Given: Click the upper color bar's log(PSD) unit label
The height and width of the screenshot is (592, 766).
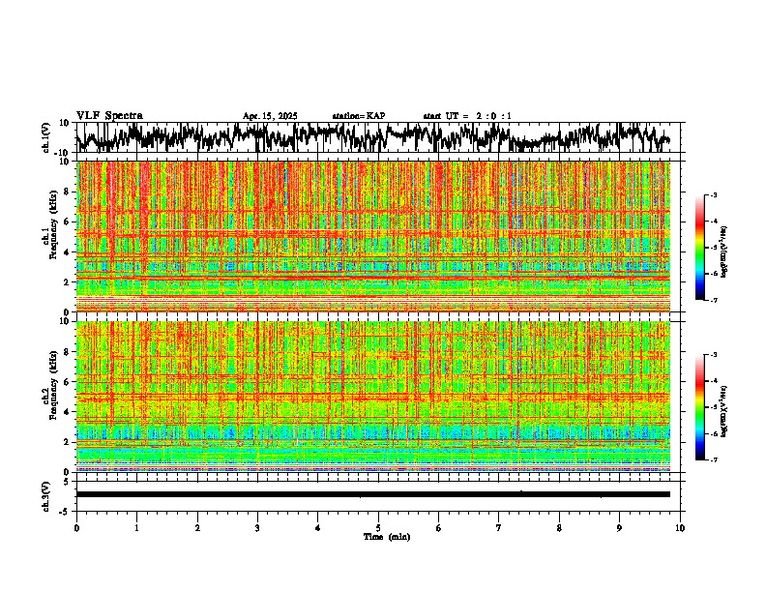Looking at the screenshot, I should click(x=725, y=252).
